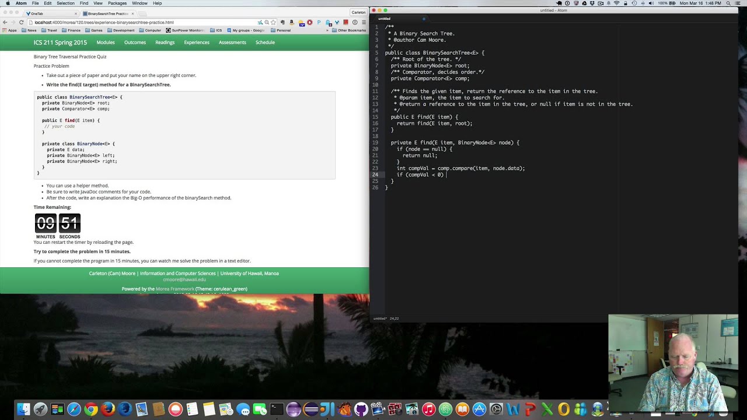Open Safari from the Dock

point(74,409)
